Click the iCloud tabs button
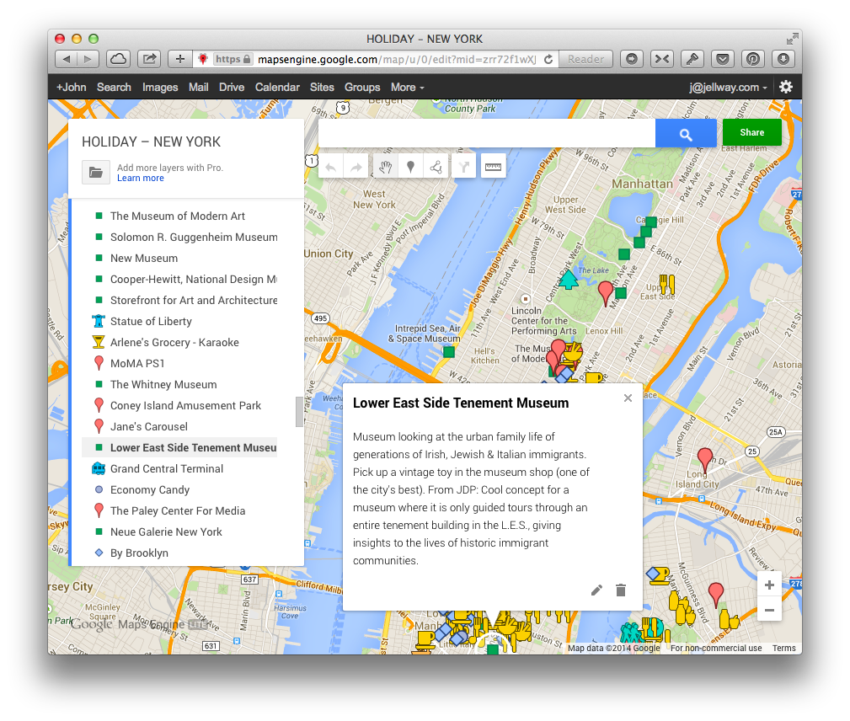 coord(118,59)
